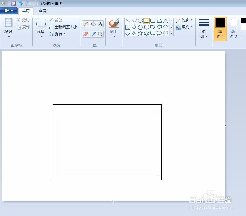The image size is (246, 216).
Task: Select the Rounded rectangle shape
Action: [153, 21]
